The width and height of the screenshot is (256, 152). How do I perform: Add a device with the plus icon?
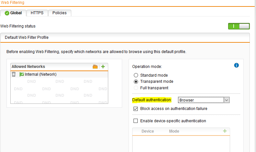[x=225, y=131]
